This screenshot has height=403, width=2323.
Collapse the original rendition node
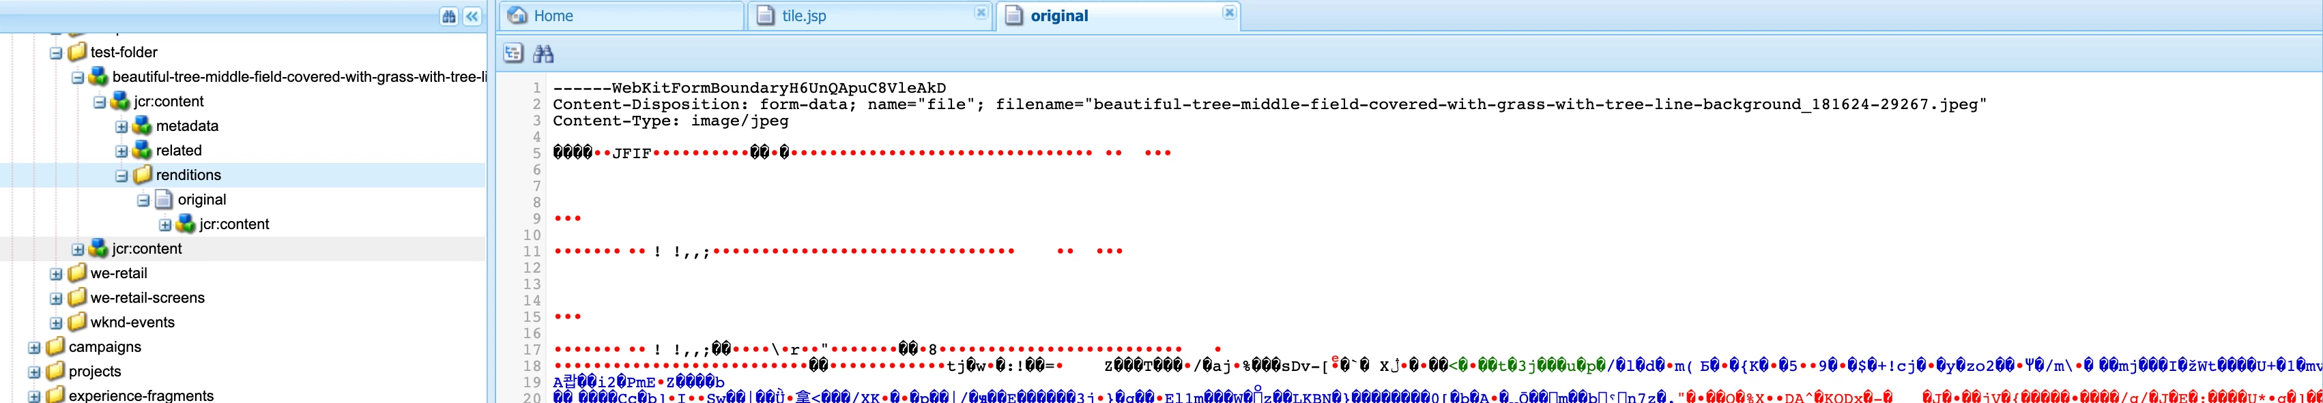pyautogui.click(x=143, y=200)
